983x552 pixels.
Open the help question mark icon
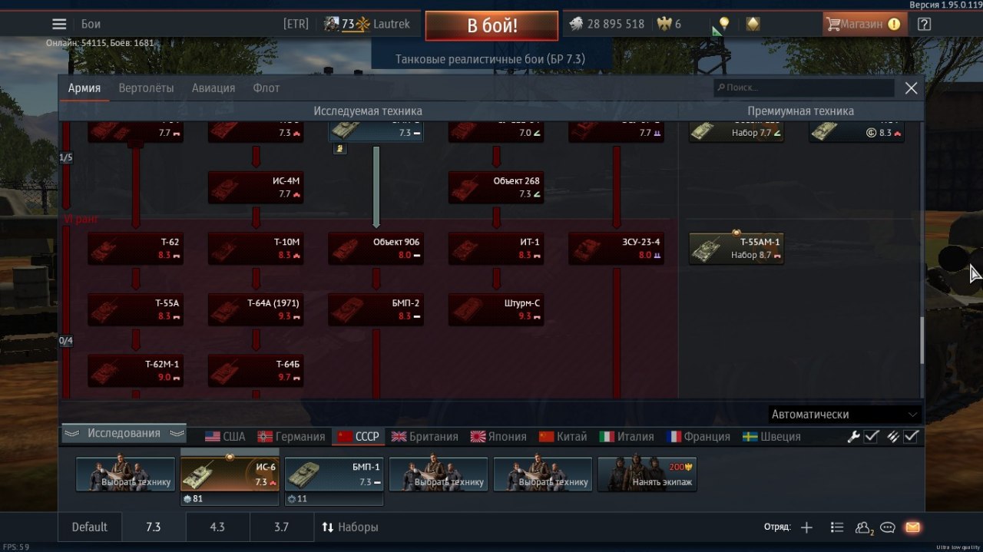[924, 24]
